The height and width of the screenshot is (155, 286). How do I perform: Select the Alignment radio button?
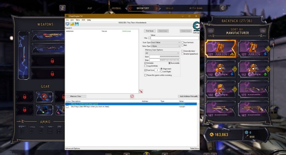coord(161,69)
